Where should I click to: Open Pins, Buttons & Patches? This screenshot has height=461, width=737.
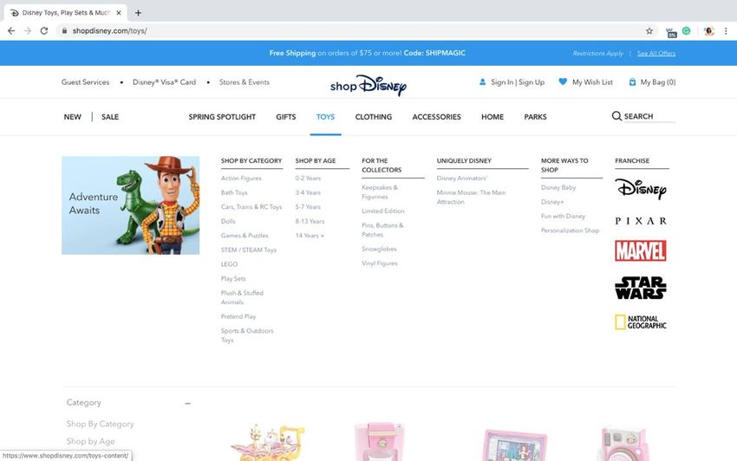[382, 230]
